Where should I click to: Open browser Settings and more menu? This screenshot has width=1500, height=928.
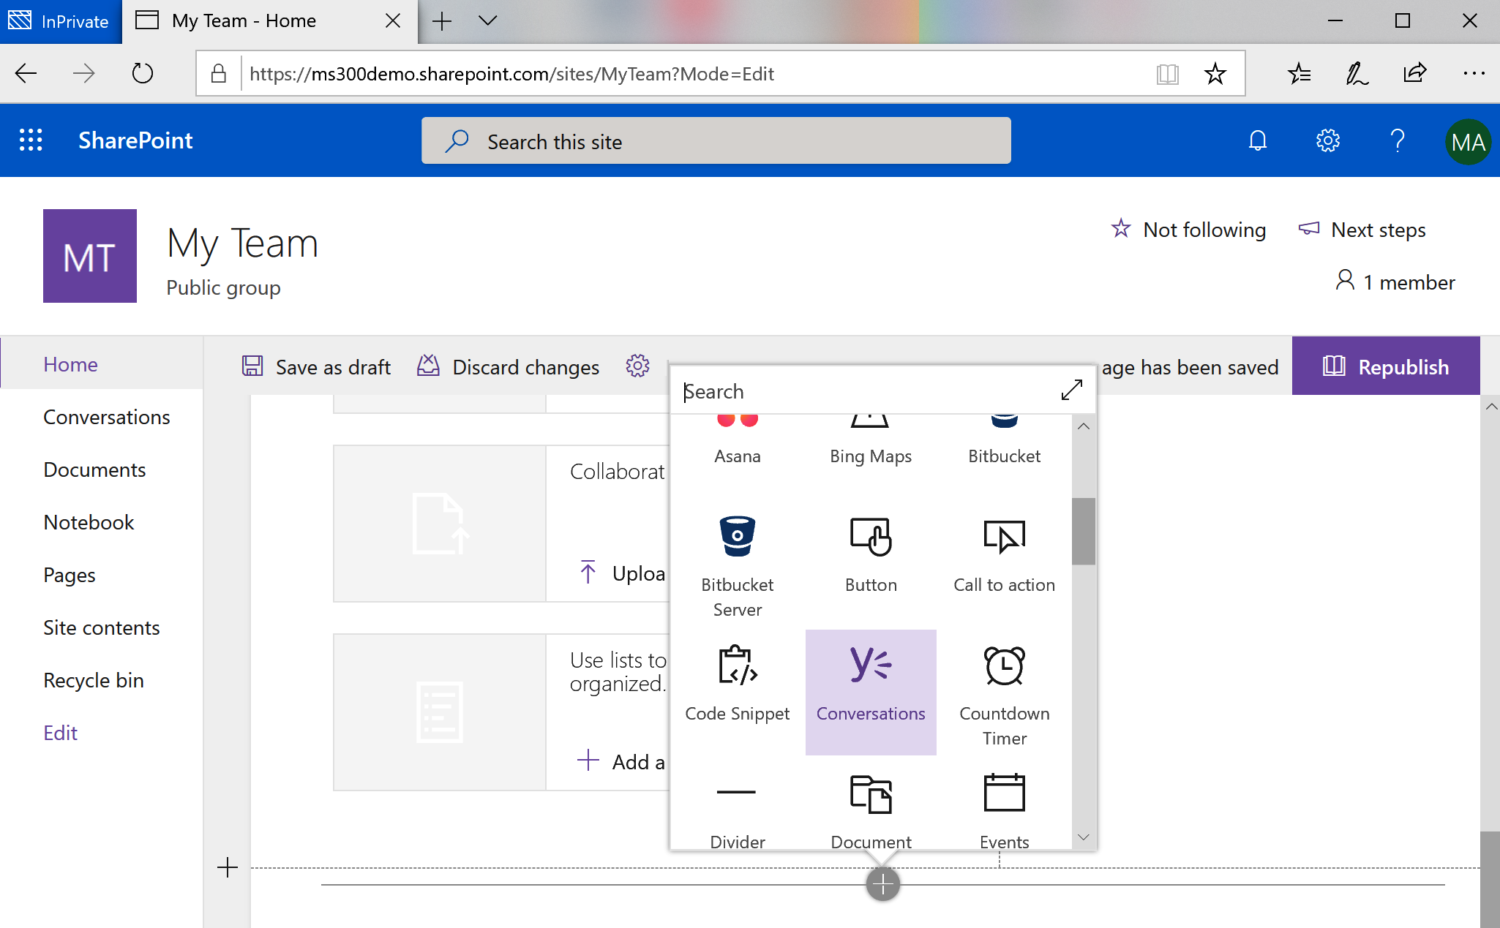tap(1474, 73)
